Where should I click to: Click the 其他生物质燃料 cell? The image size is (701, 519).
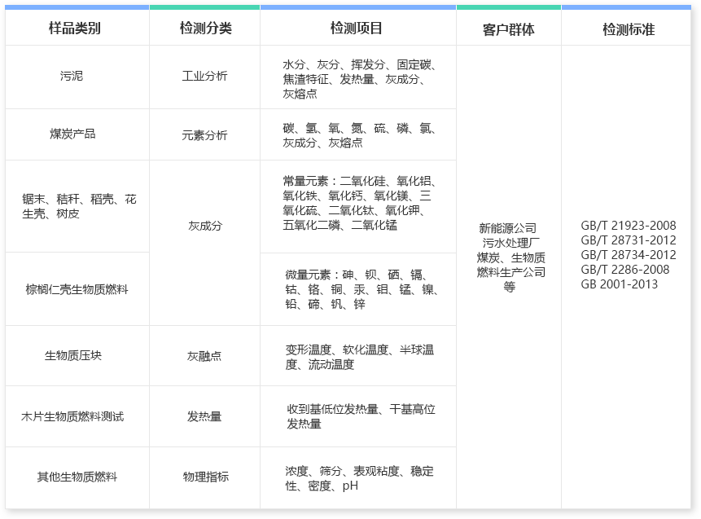(x=75, y=477)
